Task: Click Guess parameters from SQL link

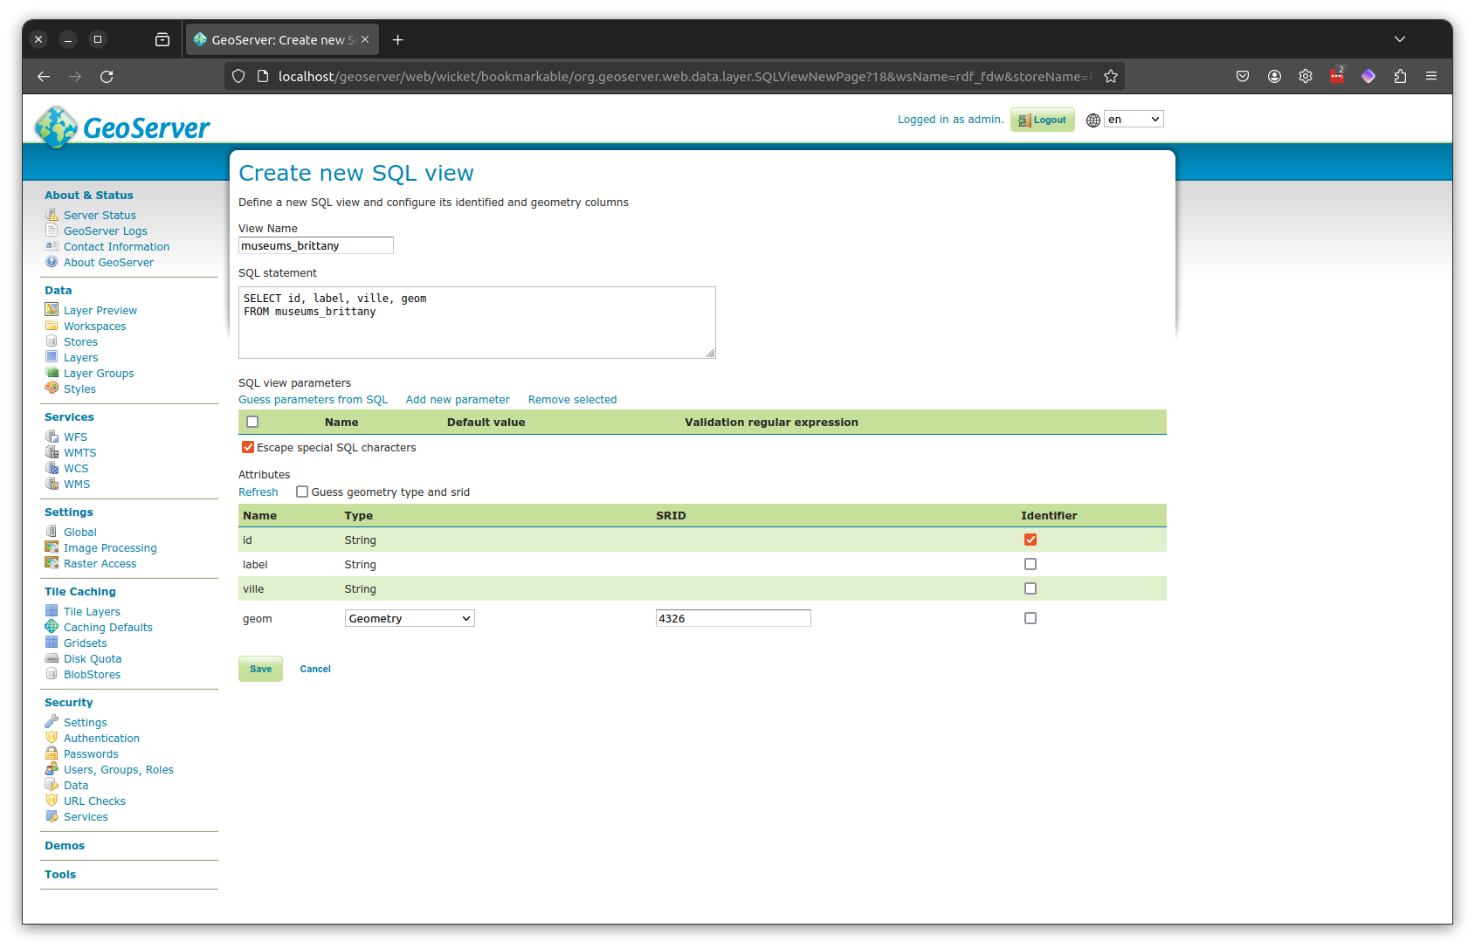Action: pyautogui.click(x=313, y=400)
